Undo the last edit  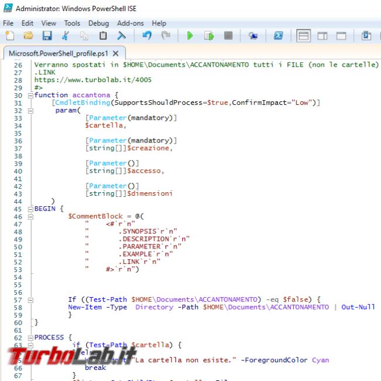pos(147,36)
